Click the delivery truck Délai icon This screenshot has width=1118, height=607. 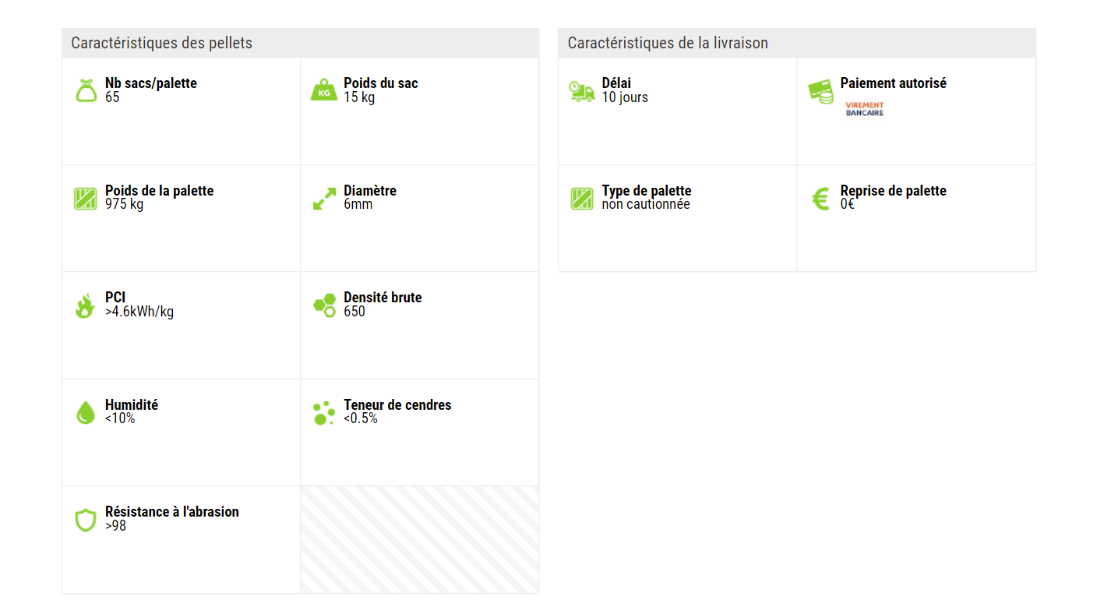tap(582, 91)
